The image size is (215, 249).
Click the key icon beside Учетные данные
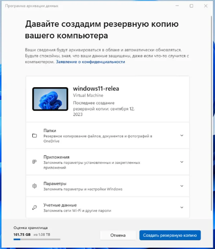tap(34, 208)
